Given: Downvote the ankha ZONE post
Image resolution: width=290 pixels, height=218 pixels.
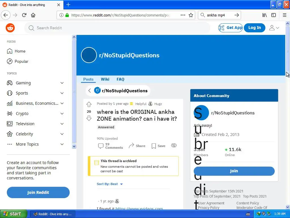Looking at the screenshot, I should [x=89, y=118].
